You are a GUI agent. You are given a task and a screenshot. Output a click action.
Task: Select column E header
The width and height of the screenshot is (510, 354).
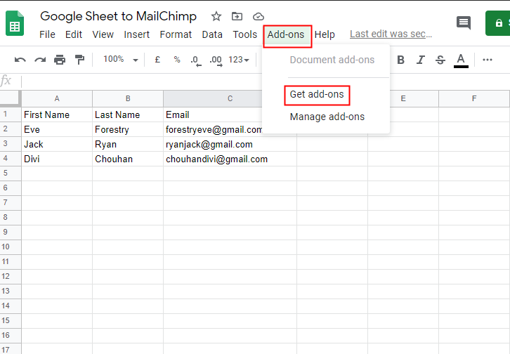tap(403, 98)
